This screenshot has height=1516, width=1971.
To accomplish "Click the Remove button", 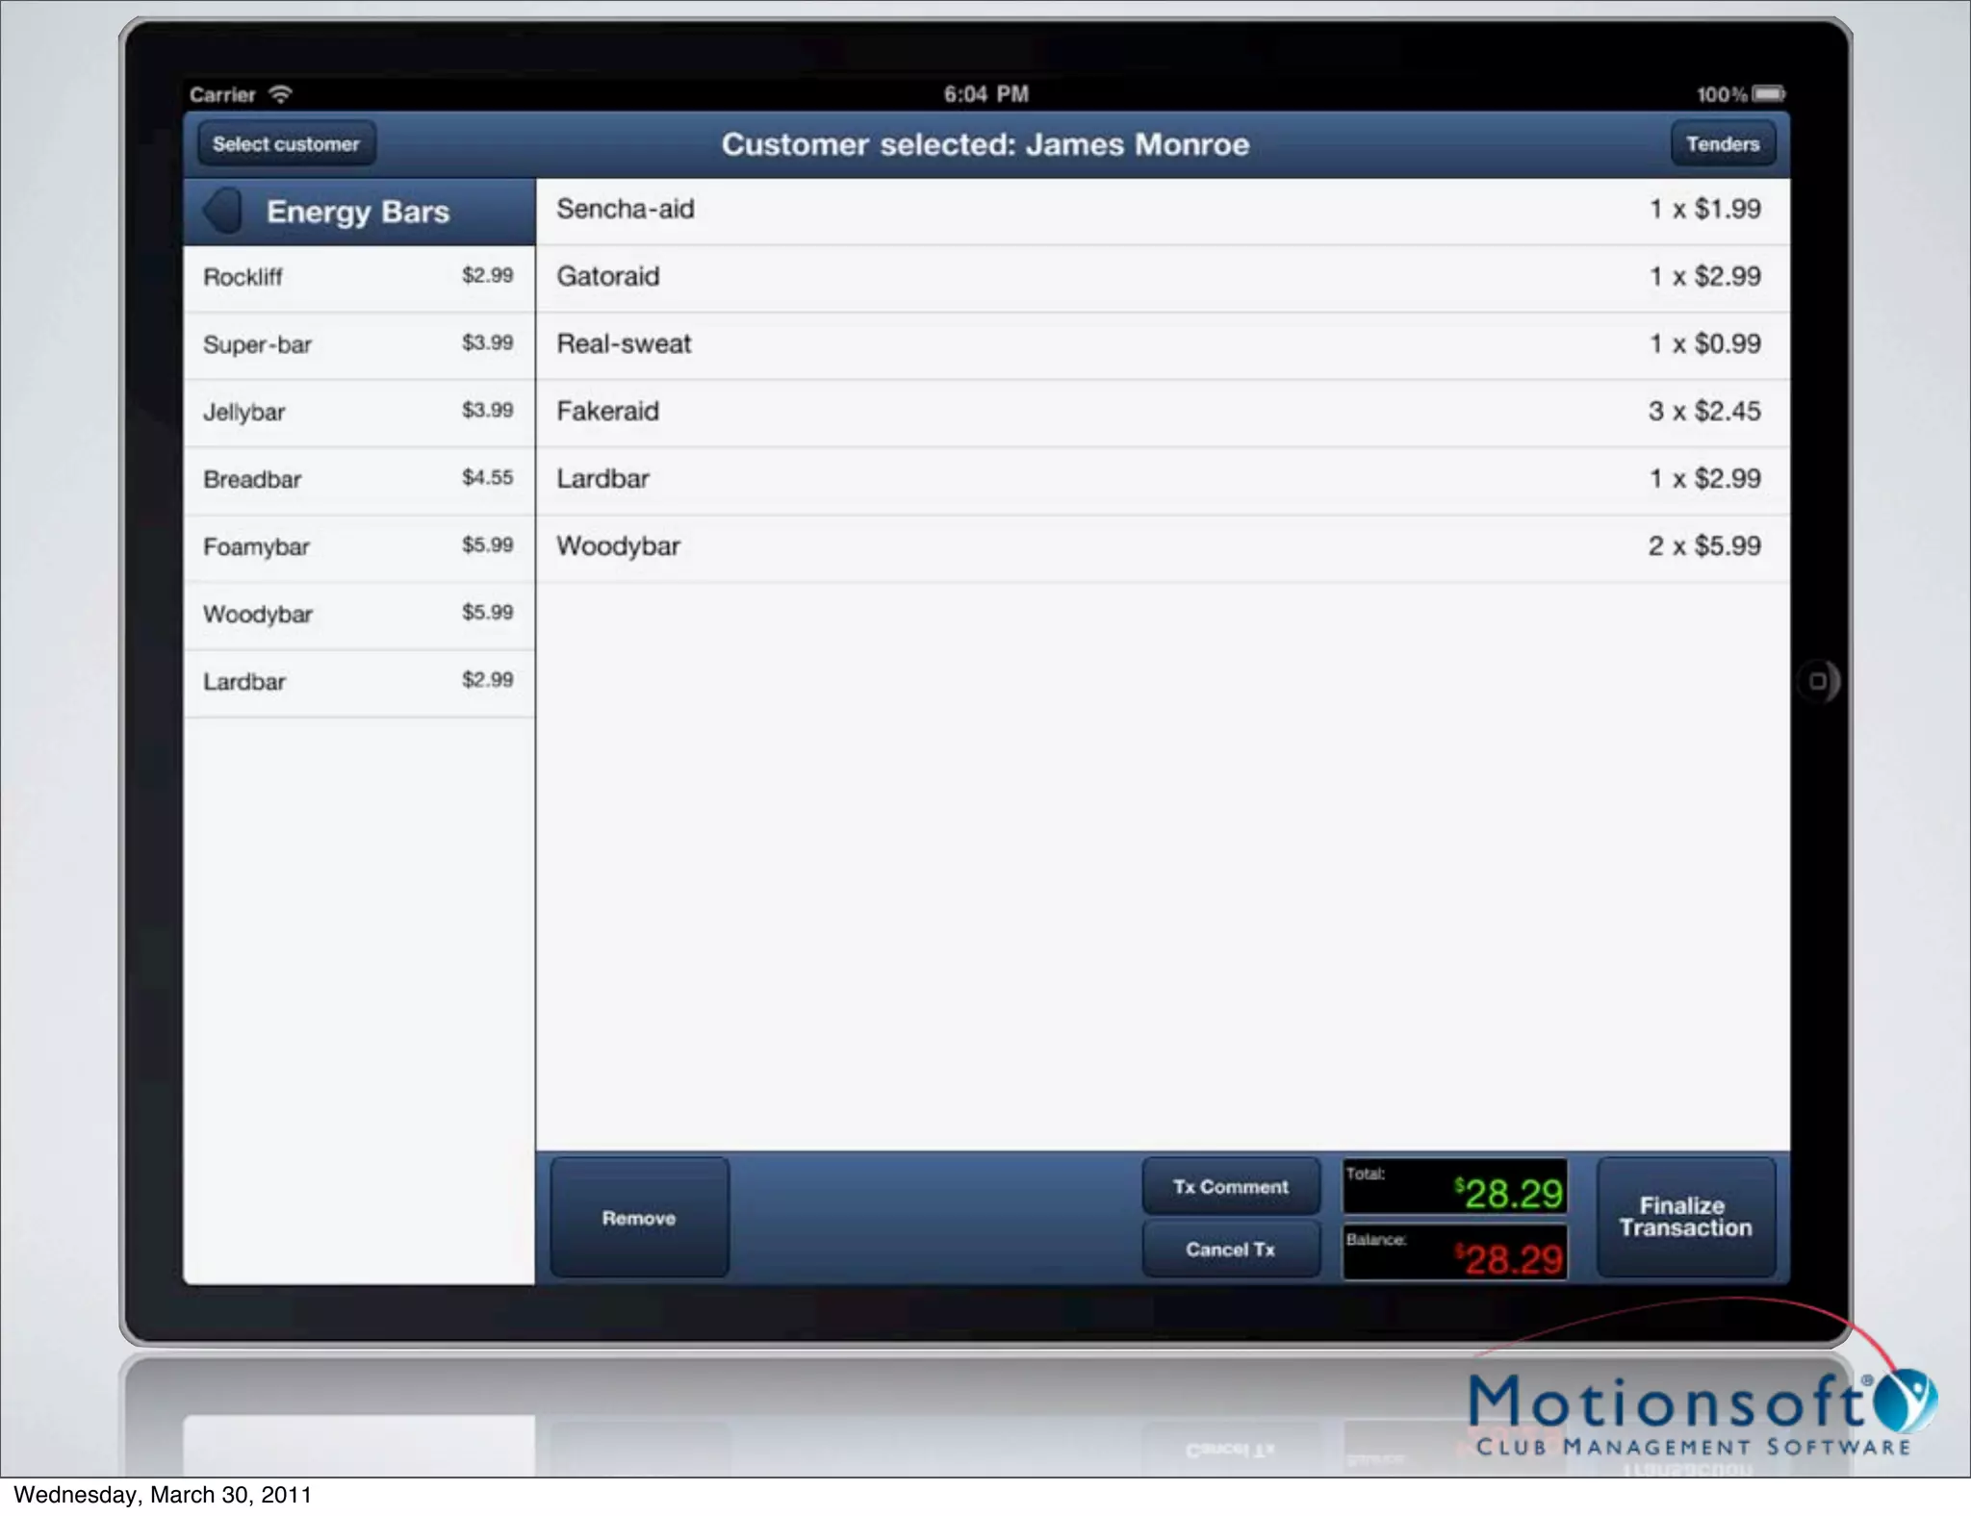I will tap(639, 1218).
